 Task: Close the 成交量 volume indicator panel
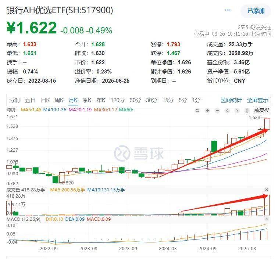(x=267, y=190)
